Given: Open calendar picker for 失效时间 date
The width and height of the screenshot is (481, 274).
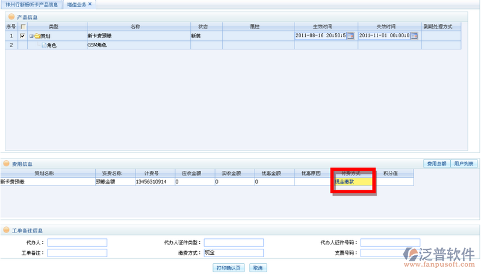Looking at the screenshot, I should 414,36.
